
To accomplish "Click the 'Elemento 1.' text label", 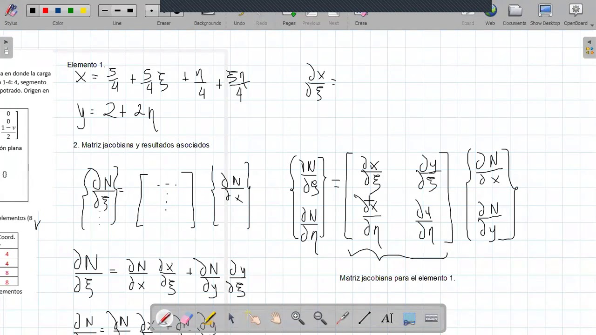I will 86,65.
